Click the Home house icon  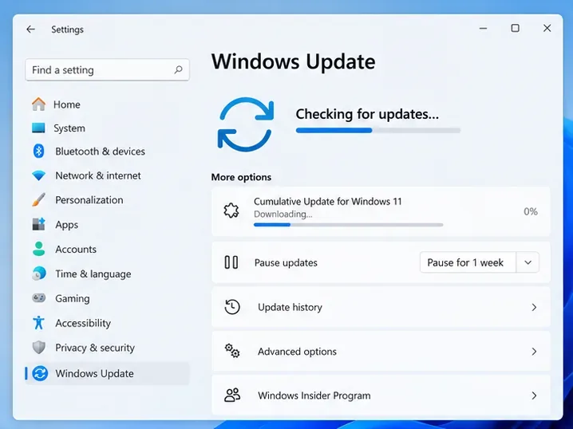coord(39,104)
